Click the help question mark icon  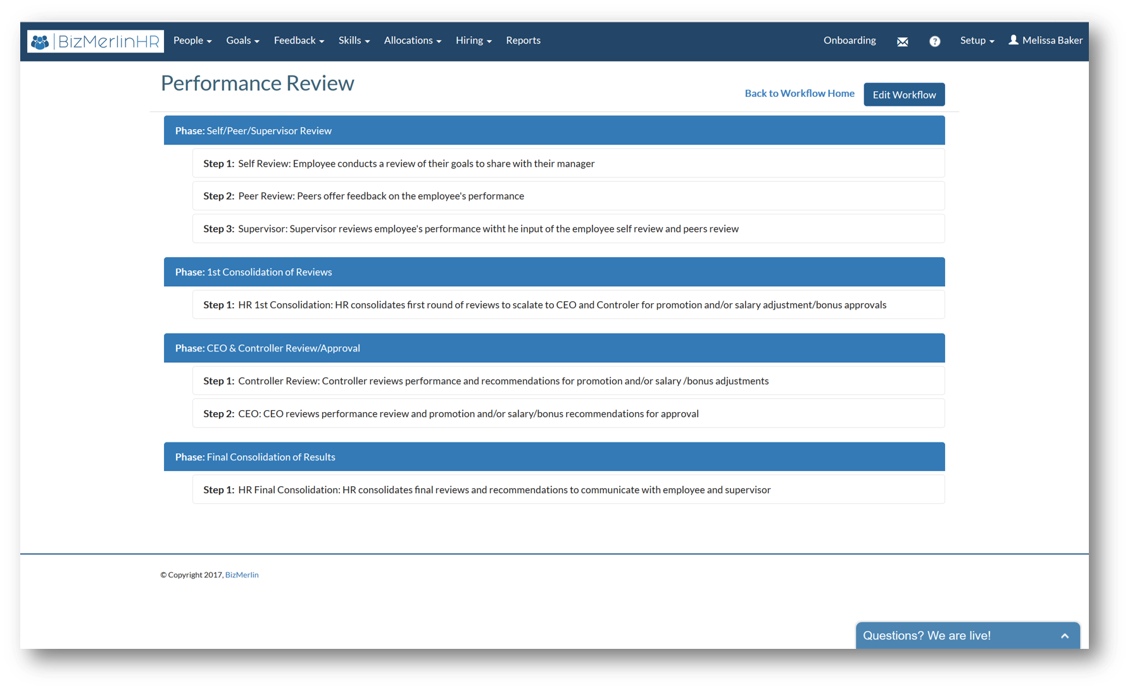pyautogui.click(x=934, y=42)
